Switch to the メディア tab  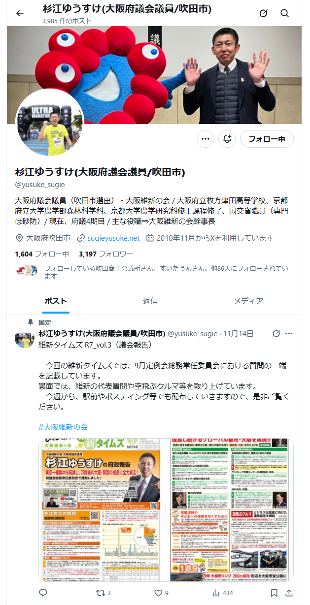[248, 301]
